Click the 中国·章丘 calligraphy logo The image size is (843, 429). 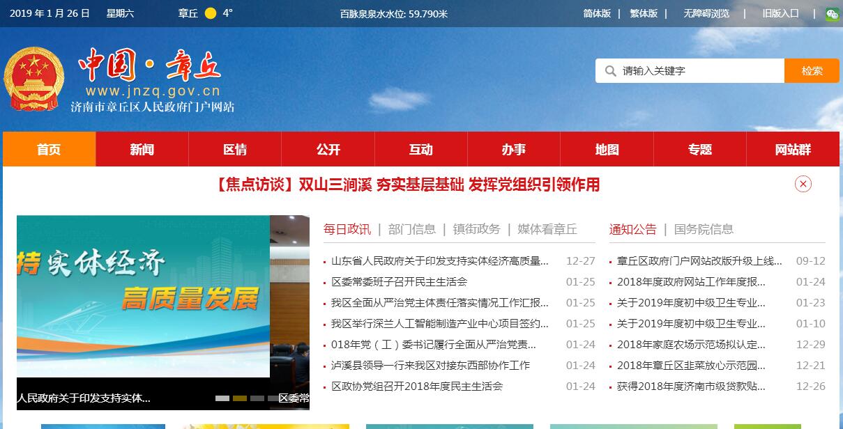[x=150, y=66]
